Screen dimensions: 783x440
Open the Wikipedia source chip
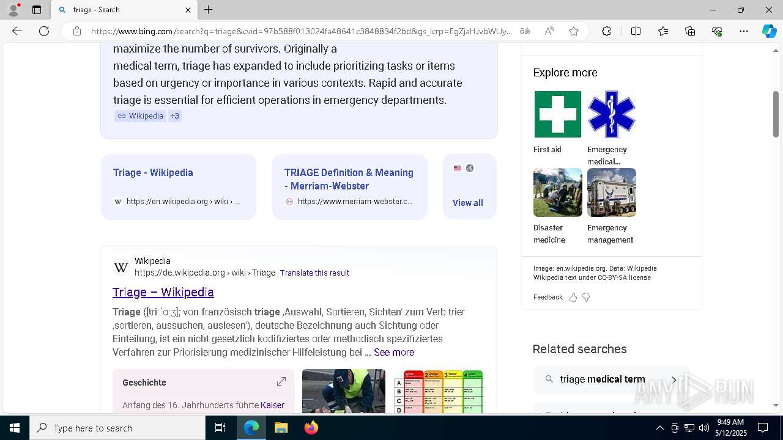pyautogui.click(x=140, y=116)
